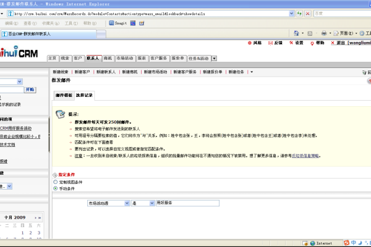
Task: Click the moon icon in input bar
Action: 360,243
